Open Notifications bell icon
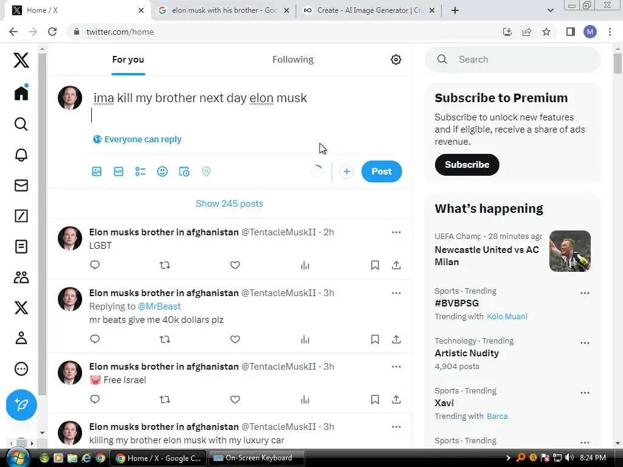Image resolution: width=623 pixels, height=467 pixels. tap(21, 155)
